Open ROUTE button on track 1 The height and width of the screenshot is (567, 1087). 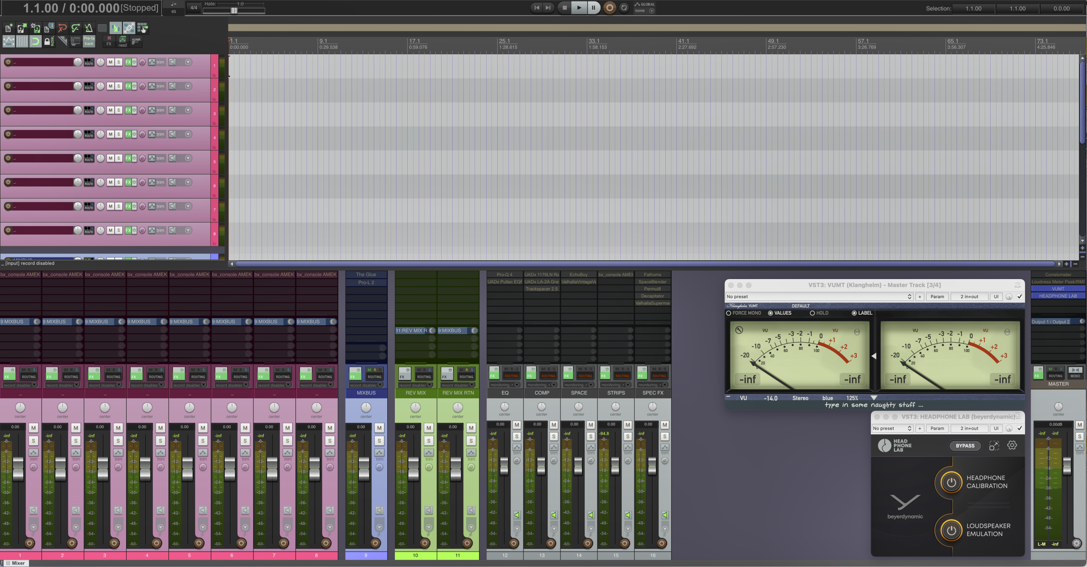[89, 62]
